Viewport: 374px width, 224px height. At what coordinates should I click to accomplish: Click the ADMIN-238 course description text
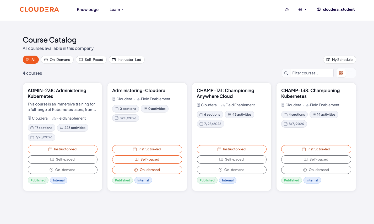coord(62,107)
